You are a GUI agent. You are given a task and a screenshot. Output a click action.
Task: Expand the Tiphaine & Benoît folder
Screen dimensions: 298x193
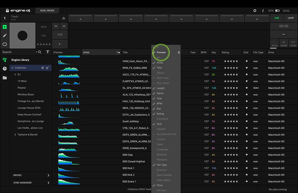pyautogui.click(x=15, y=135)
